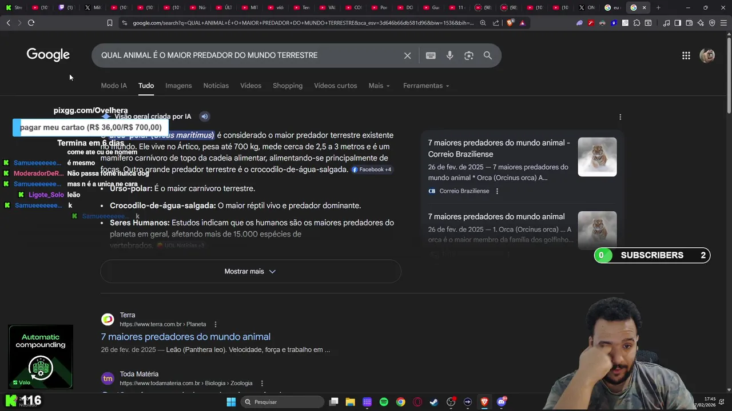Image resolution: width=732 pixels, height=411 pixels.
Task: Click the browser address bar URL
Action: coord(303,23)
